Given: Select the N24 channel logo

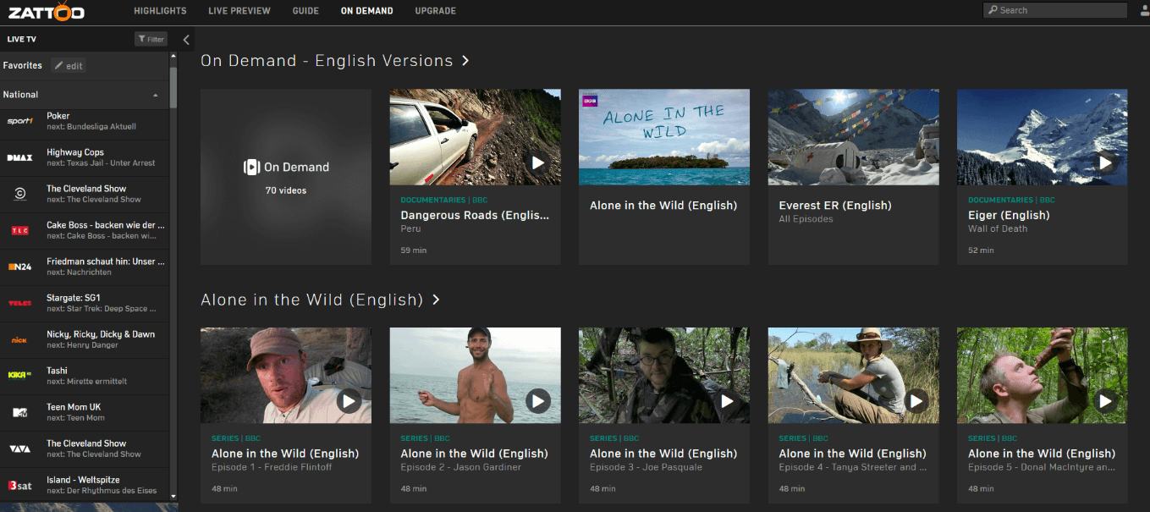Looking at the screenshot, I should 20,267.
